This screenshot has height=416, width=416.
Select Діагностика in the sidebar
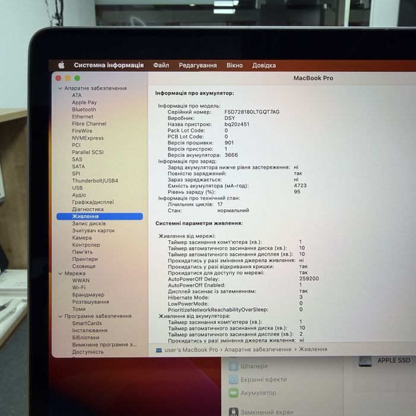88,209
